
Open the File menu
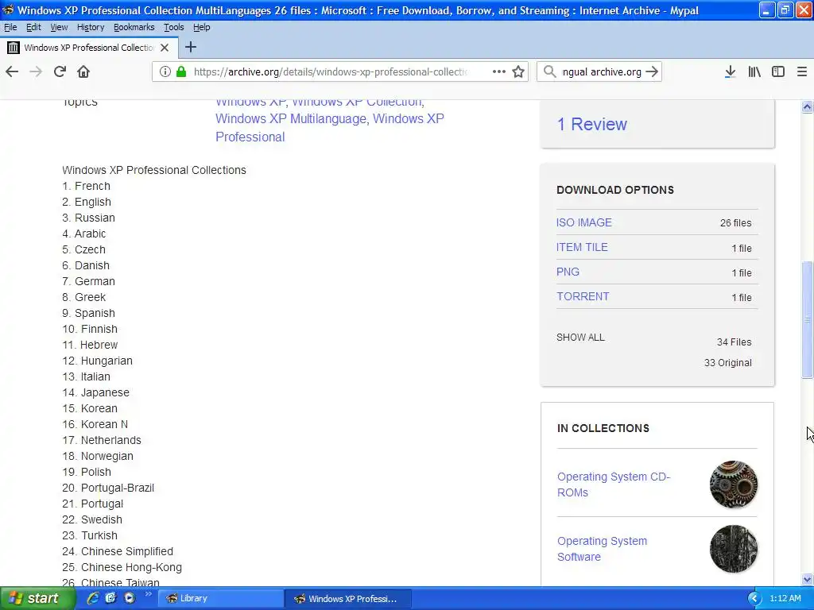click(10, 27)
